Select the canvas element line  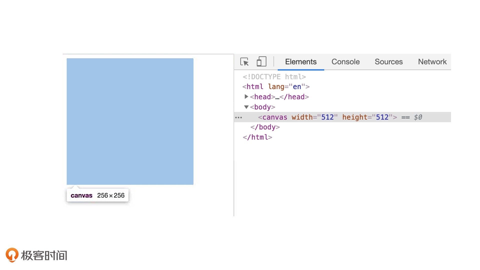[x=272, y=117]
